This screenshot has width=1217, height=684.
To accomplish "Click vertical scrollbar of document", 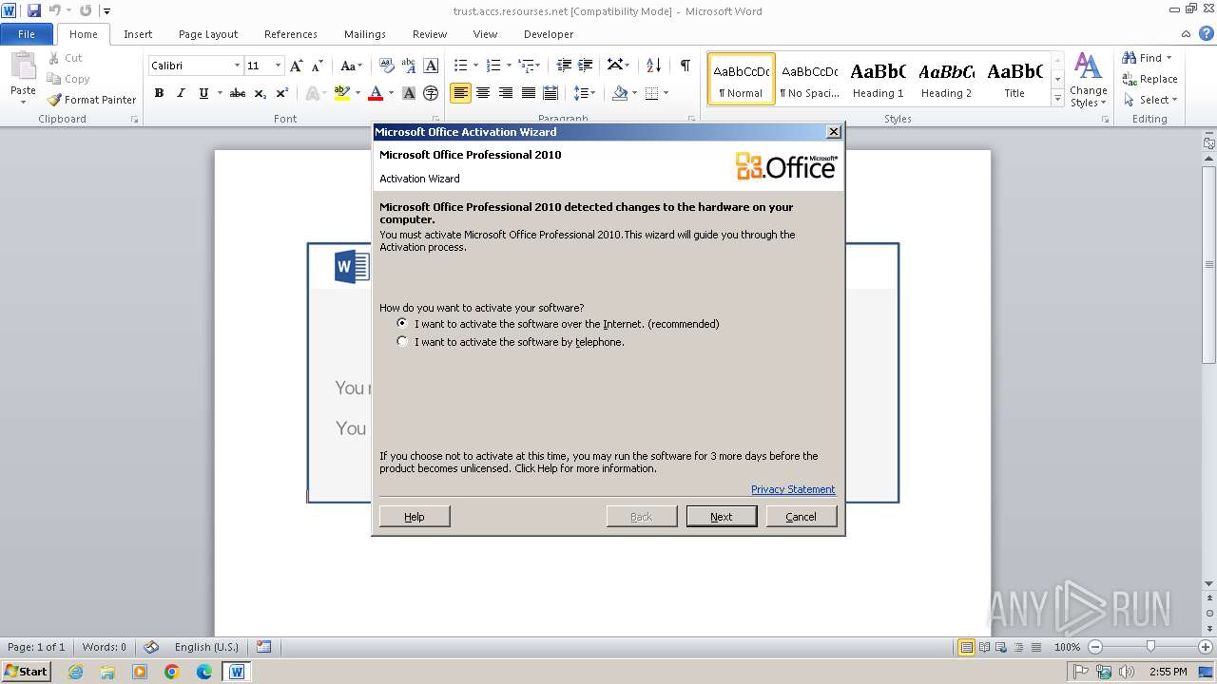I will 1209,266.
